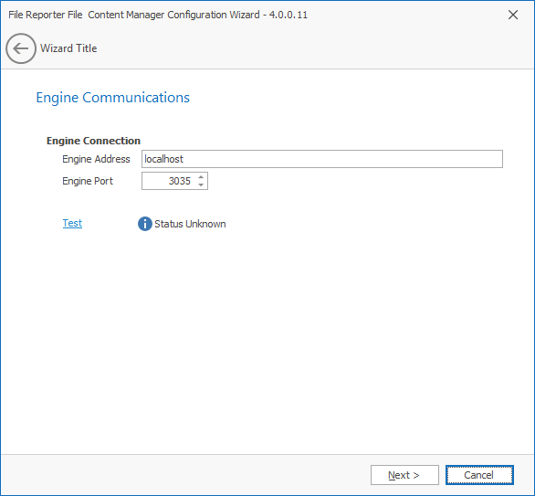Image resolution: width=535 pixels, height=496 pixels.
Task: Increase the Engine Port value
Action: click(201, 177)
